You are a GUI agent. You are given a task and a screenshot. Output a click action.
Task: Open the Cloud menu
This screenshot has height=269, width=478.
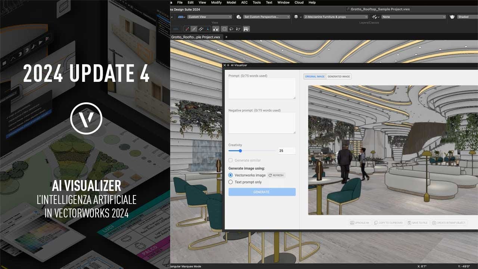(299, 2)
